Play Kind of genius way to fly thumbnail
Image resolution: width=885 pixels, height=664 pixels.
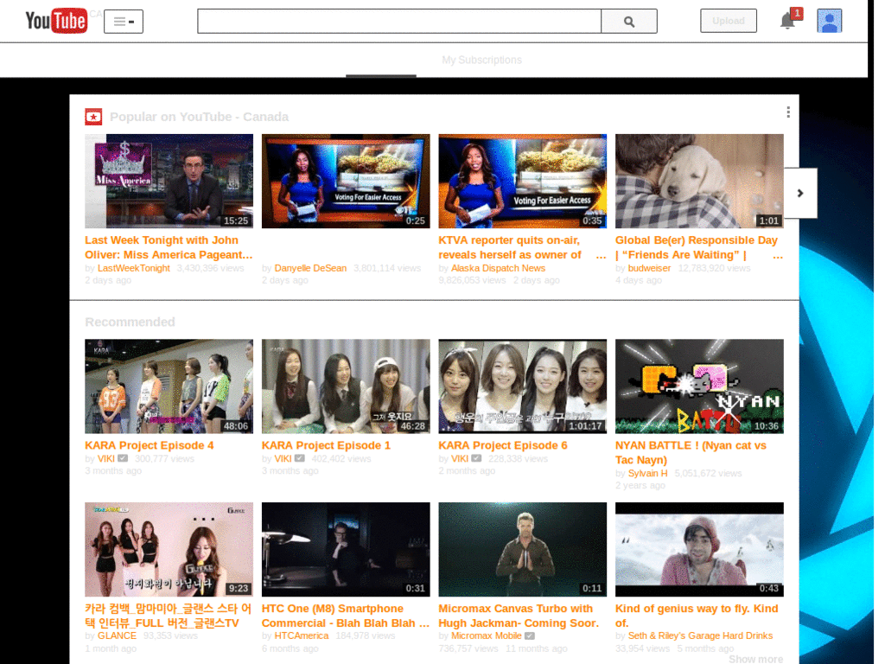pos(699,549)
